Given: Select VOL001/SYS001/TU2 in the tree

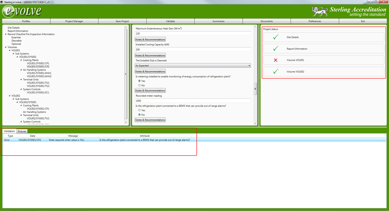Looking at the screenshot, I should click(x=38, y=86).
